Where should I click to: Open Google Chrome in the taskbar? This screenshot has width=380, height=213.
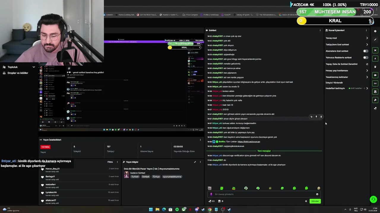[210, 209]
